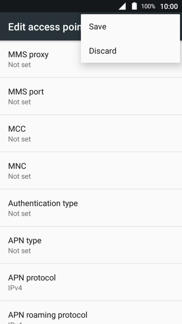Open the MMS port setting
This screenshot has height=324, width=182.
(91, 96)
